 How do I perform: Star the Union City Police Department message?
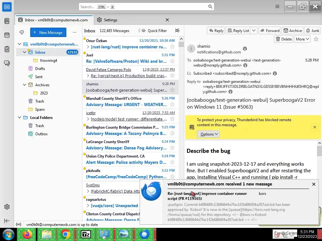coord(172,162)
